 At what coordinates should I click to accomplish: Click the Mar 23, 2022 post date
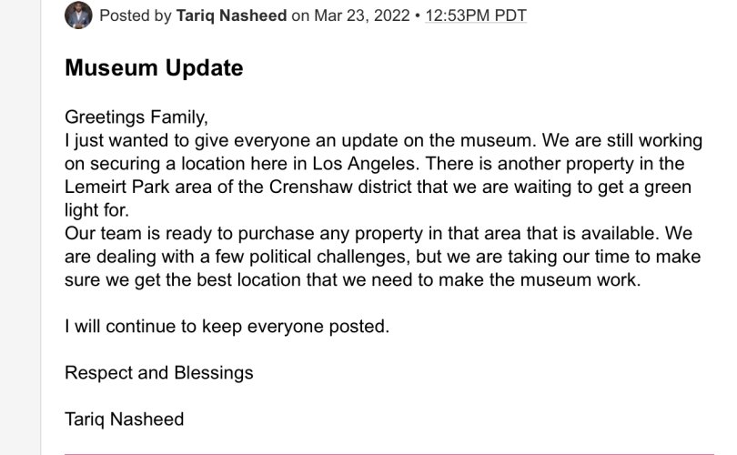362,15
